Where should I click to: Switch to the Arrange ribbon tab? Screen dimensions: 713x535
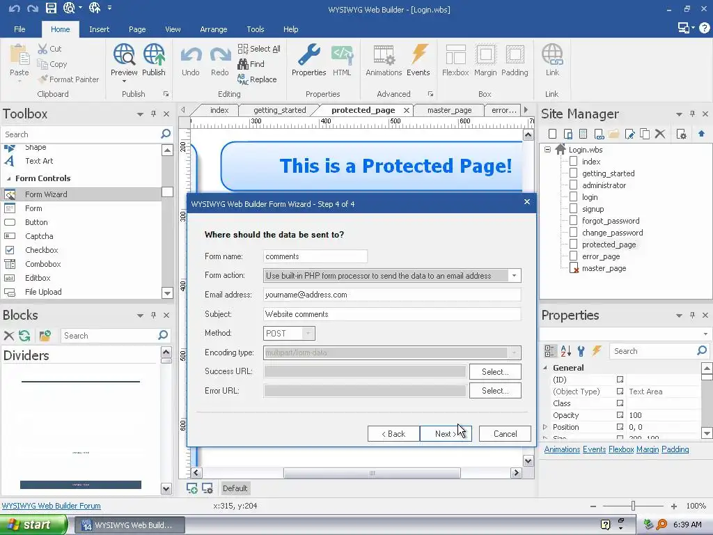[x=213, y=29]
